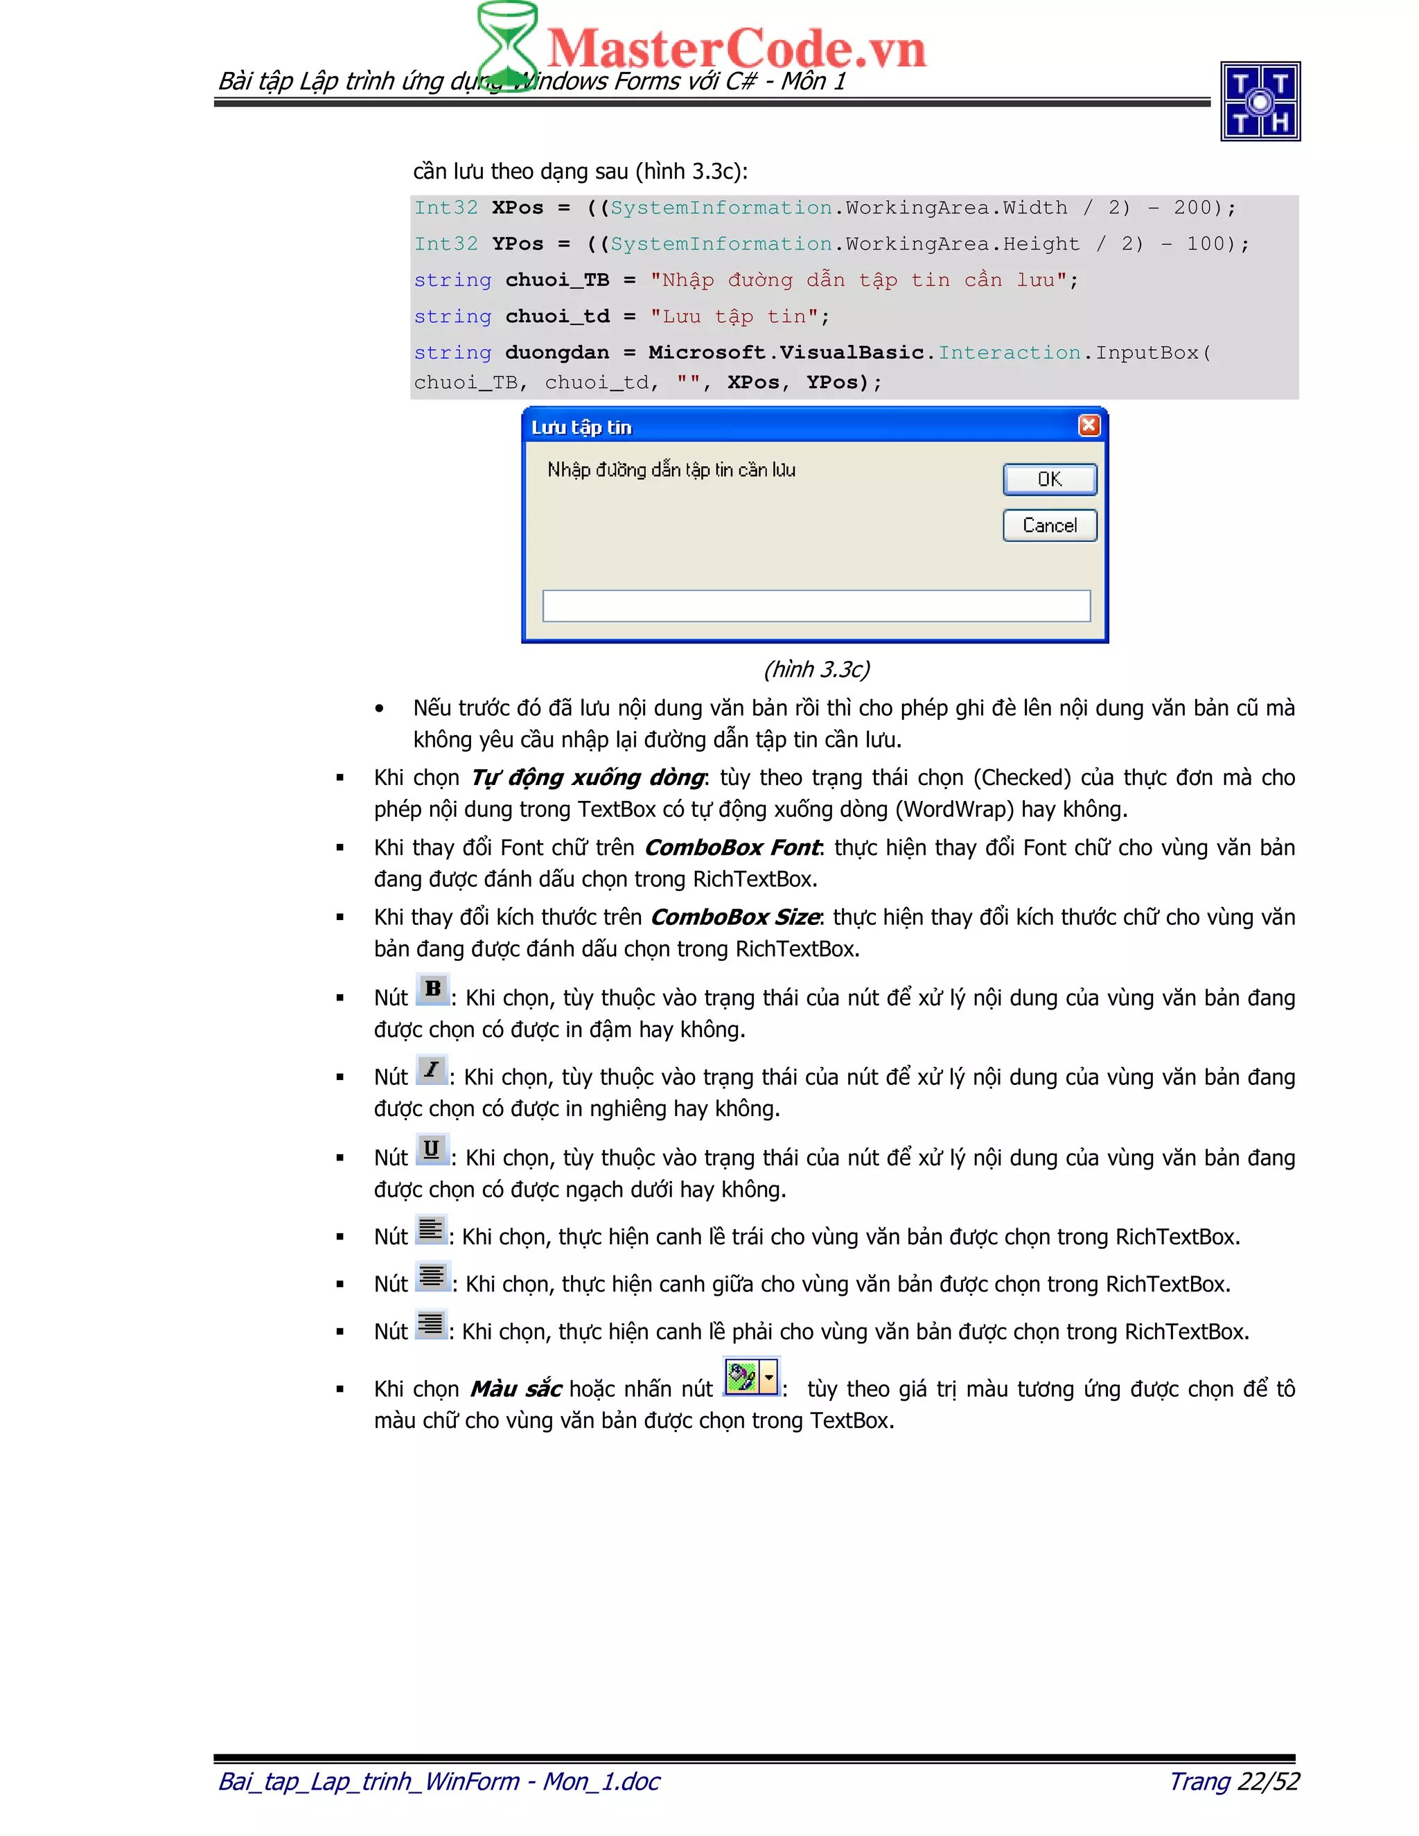Click the Bold (B) button icon
Screen dimensions: 1419x1836
tap(433, 989)
